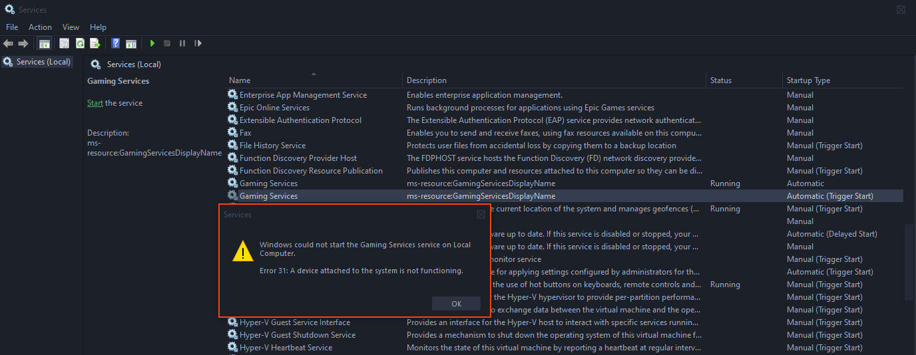This screenshot has width=916, height=355.
Task: Click the gear icon beside Epic Online Services
Action: tap(232, 108)
